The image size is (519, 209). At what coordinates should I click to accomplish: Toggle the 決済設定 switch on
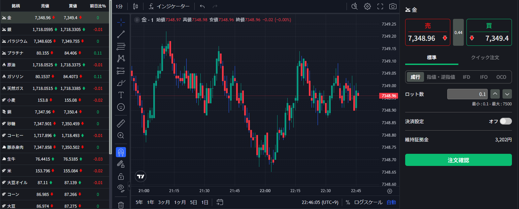(506, 121)
